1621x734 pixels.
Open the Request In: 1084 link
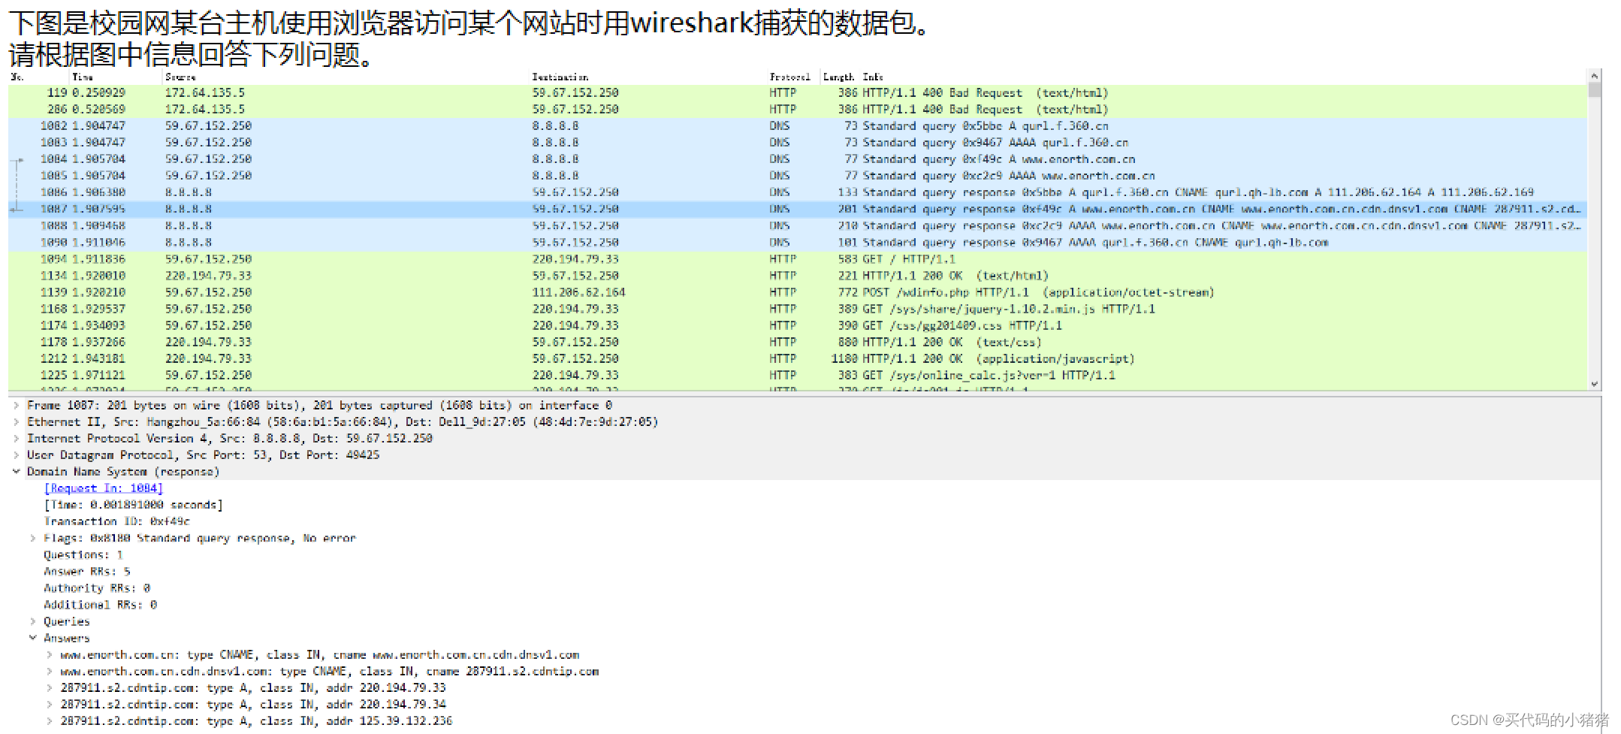click(103, 488)
